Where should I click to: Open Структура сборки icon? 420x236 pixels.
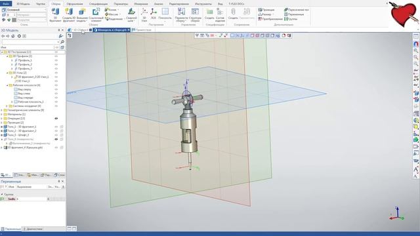(x=195, y=14)
